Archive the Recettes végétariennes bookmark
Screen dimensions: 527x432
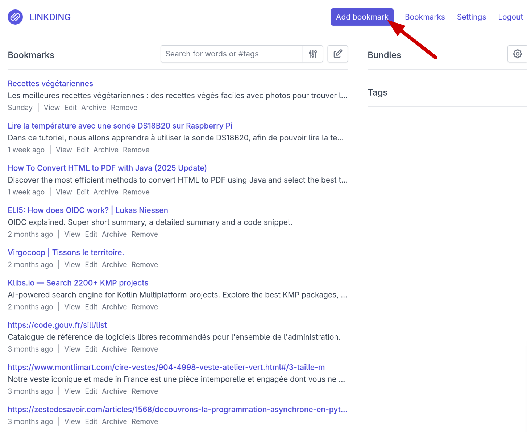(94, 108)
